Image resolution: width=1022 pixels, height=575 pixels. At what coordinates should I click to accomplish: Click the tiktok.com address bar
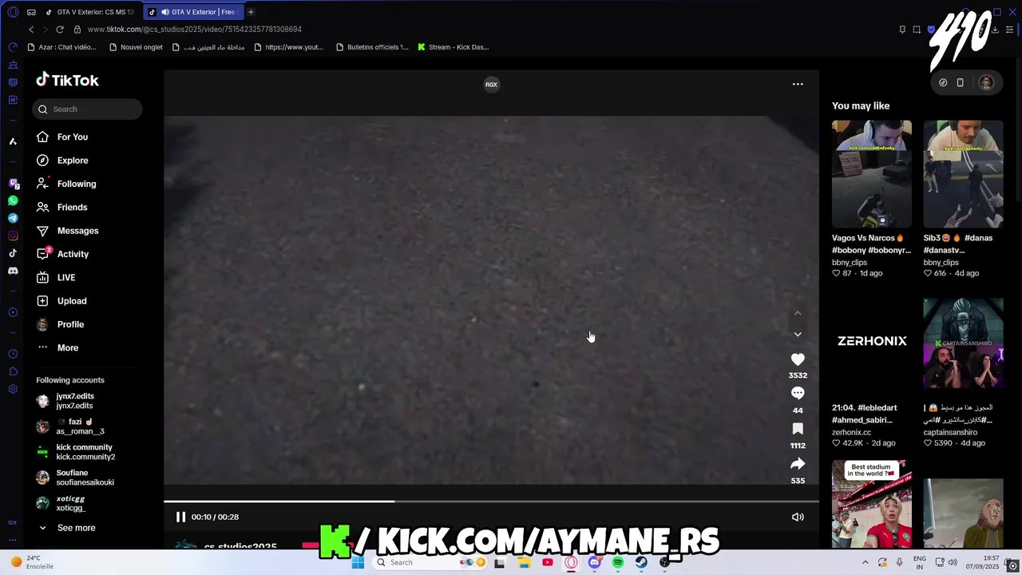pyautogui.click(x=194, y=30)
